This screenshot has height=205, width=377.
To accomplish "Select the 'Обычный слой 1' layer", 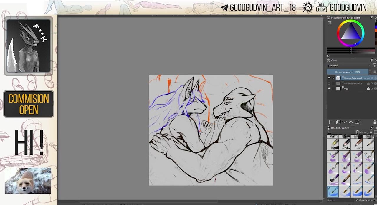I will [x=353, y=83].
